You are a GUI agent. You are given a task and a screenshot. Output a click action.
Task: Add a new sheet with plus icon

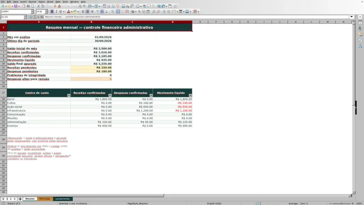click(20, 199)
